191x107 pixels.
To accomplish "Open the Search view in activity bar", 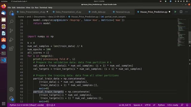I will click(11, 22).
